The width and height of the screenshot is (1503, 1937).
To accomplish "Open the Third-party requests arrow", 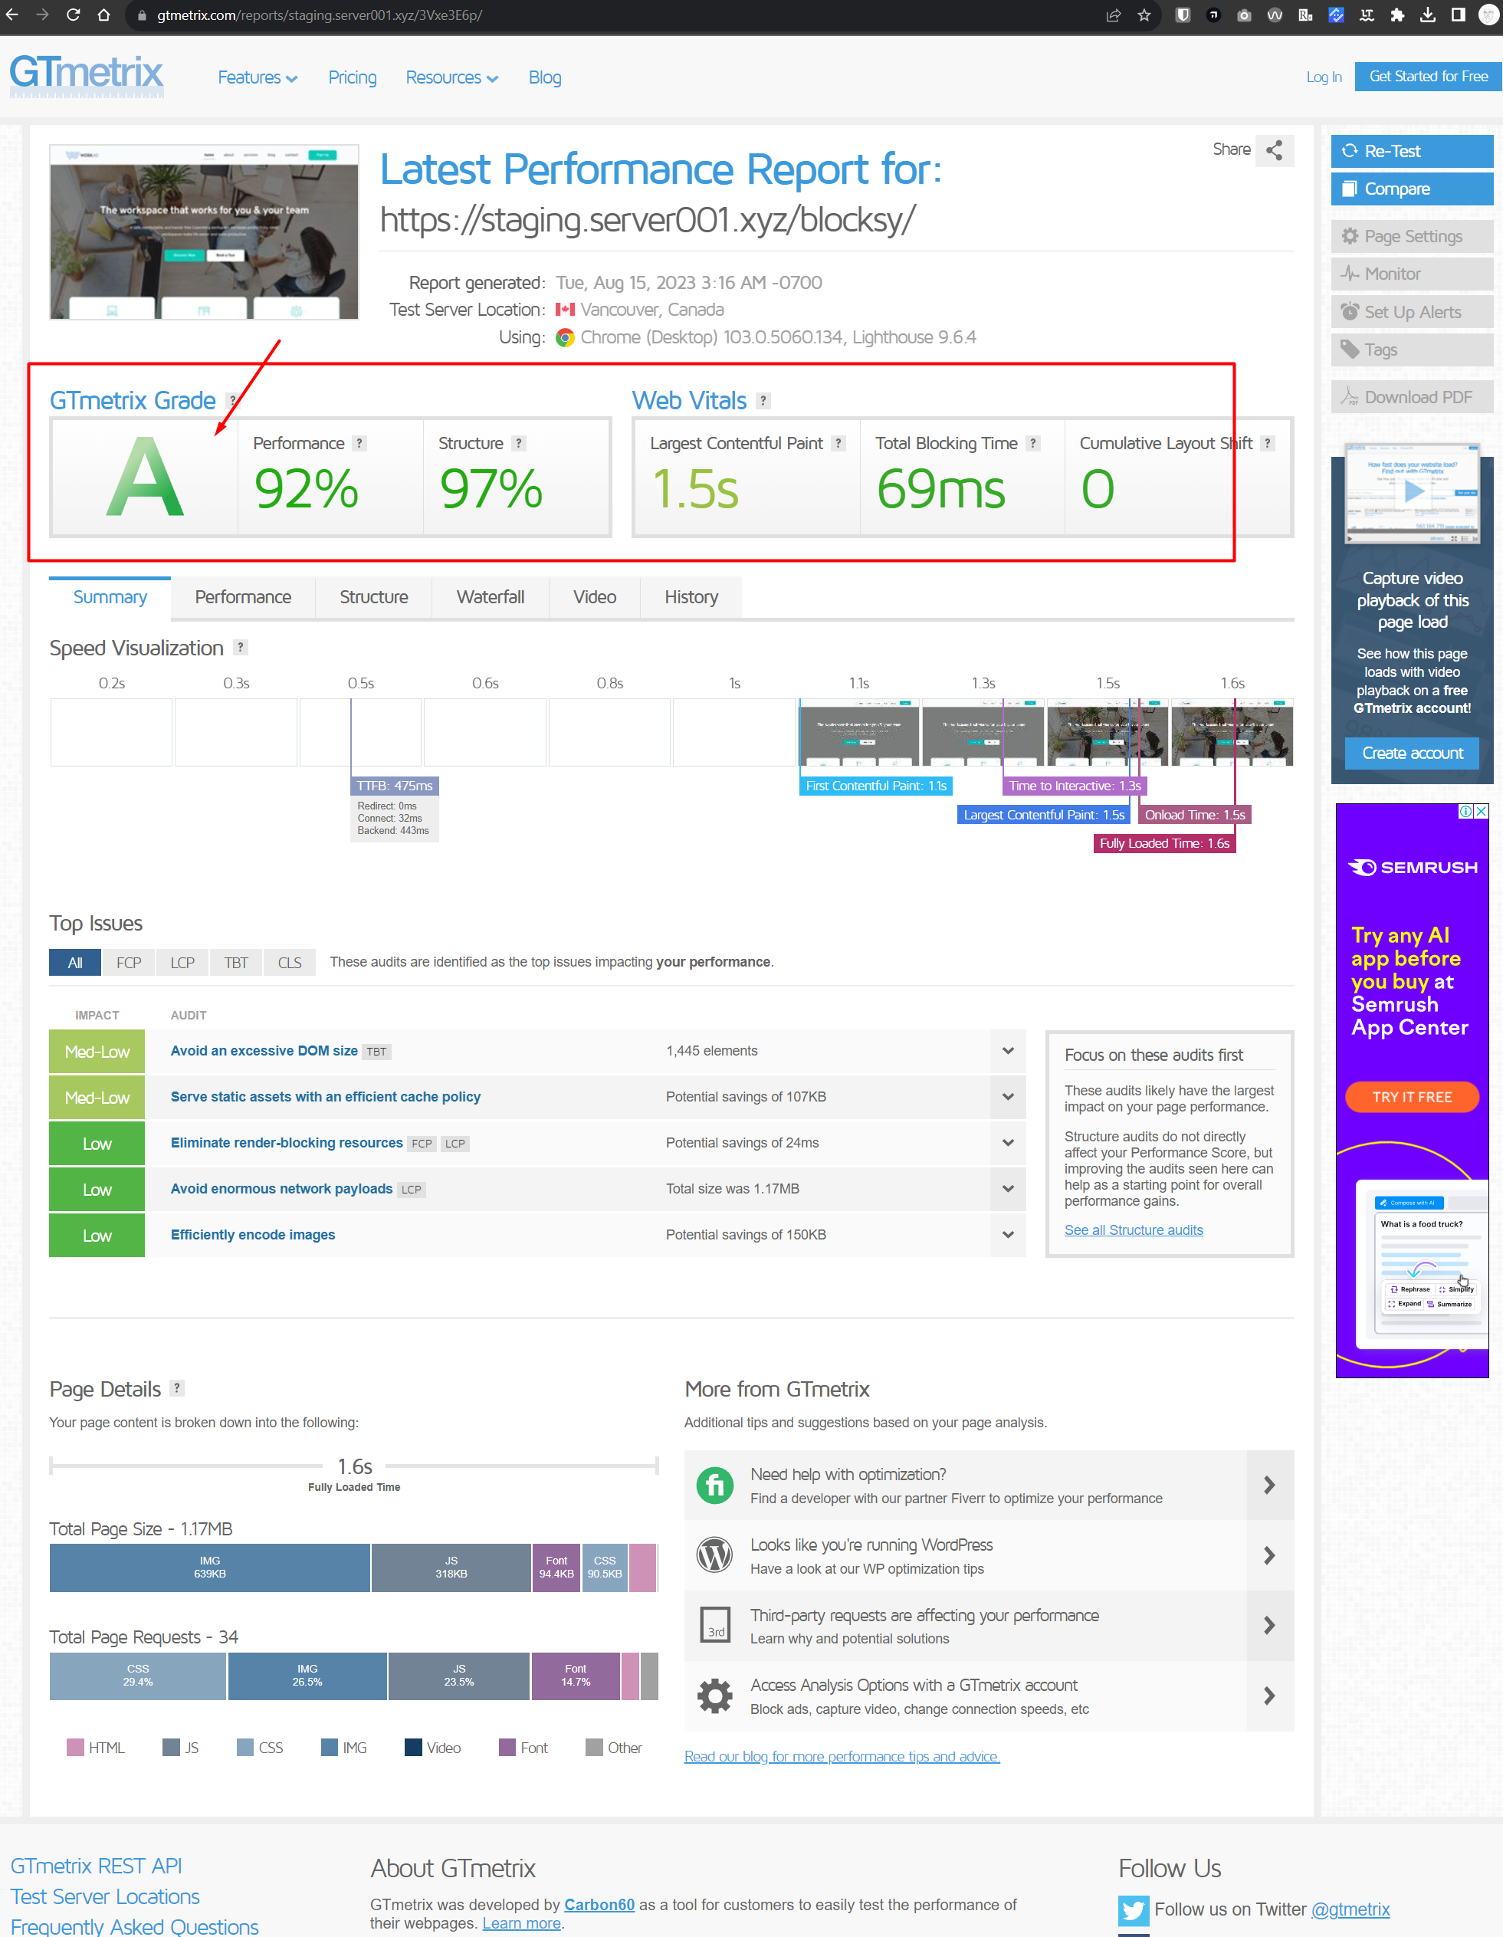I will pyautogui.click(x=1270, y=1625).
